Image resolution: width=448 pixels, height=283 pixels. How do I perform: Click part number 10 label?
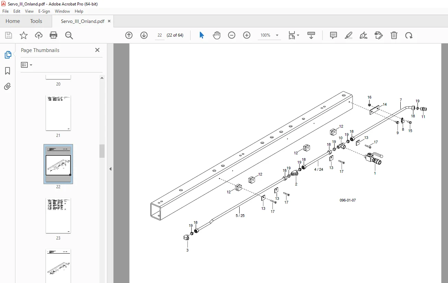pyautogui.click(x=340, y=138)
